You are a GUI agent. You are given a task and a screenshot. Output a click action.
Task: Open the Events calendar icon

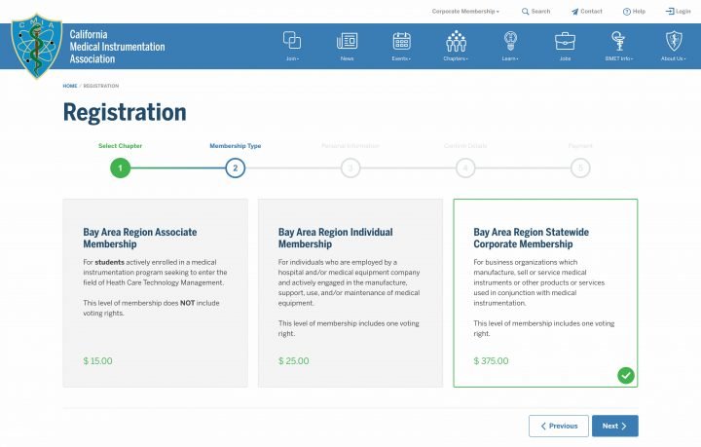click(401, 41)
